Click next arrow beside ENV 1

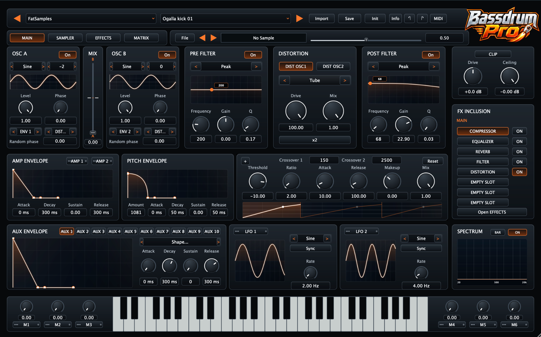point(38,131)
